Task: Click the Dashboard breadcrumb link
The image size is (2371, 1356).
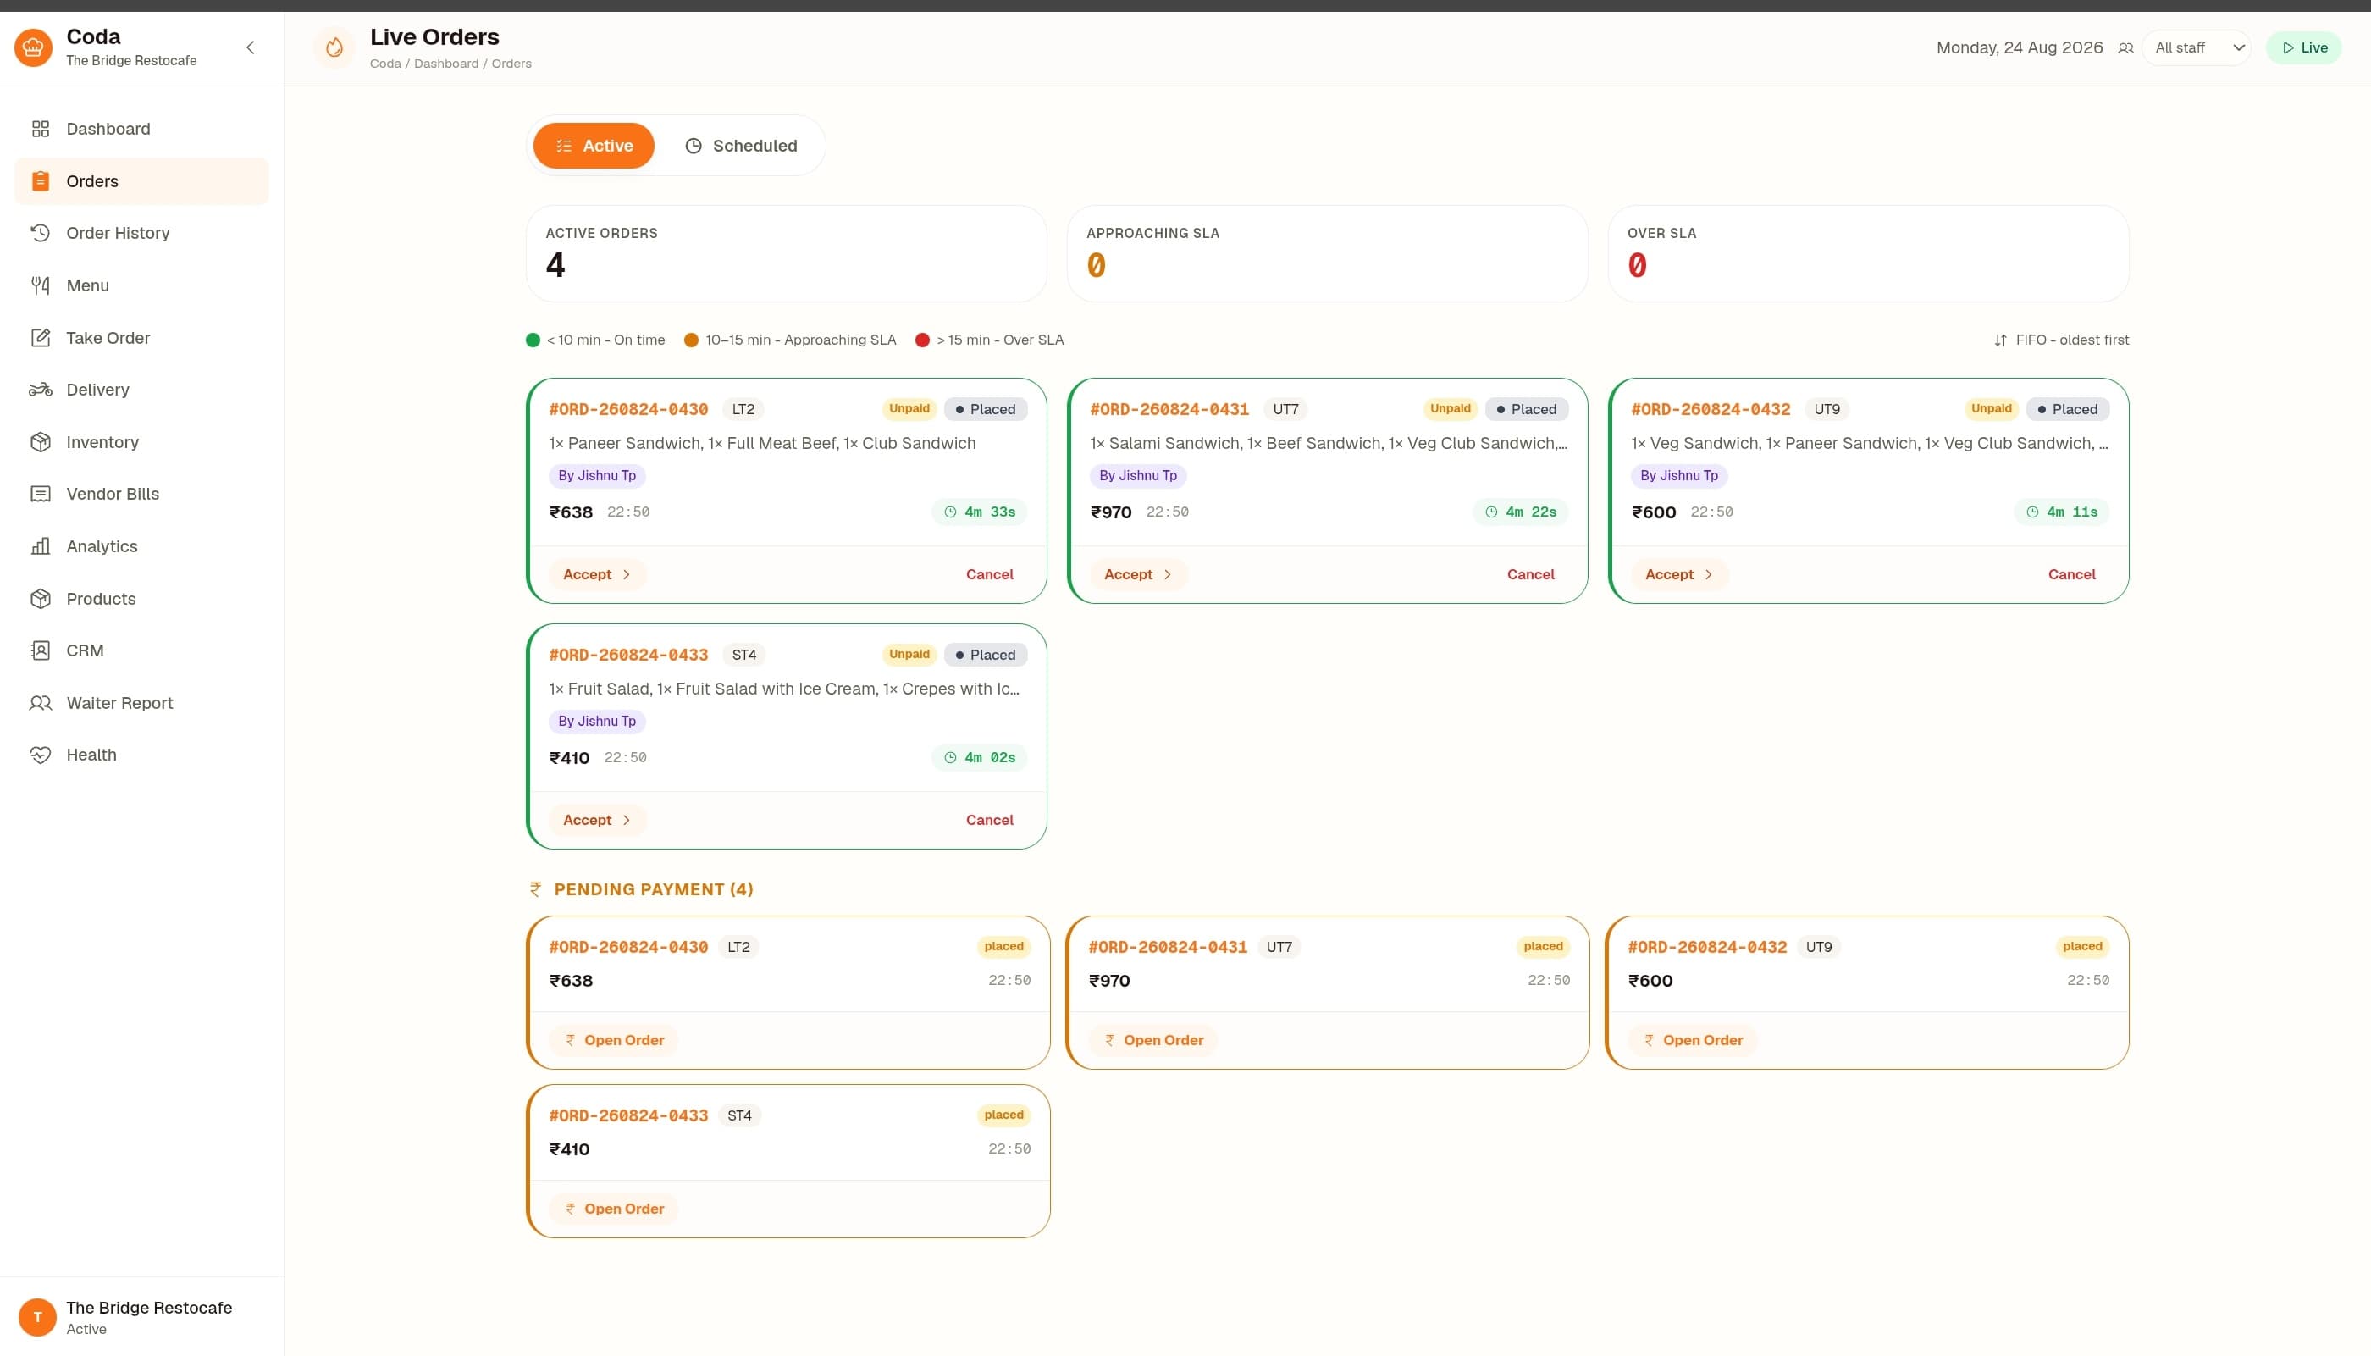Action: [x=446, y=64]
